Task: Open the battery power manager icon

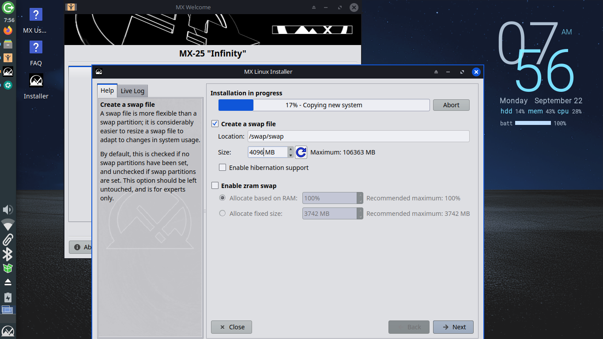Action: click(x=8, y=297)
